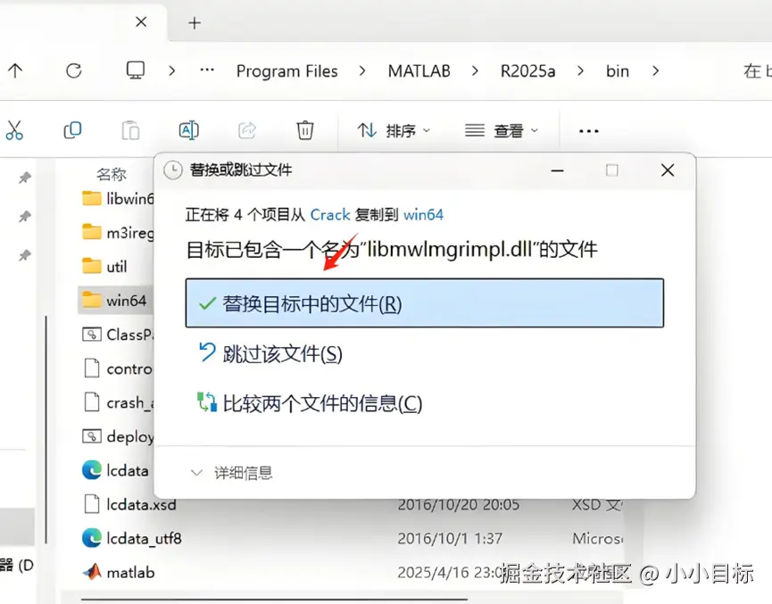Click the date 2016/10/20 20:05 cell

[x=459, y=505]
